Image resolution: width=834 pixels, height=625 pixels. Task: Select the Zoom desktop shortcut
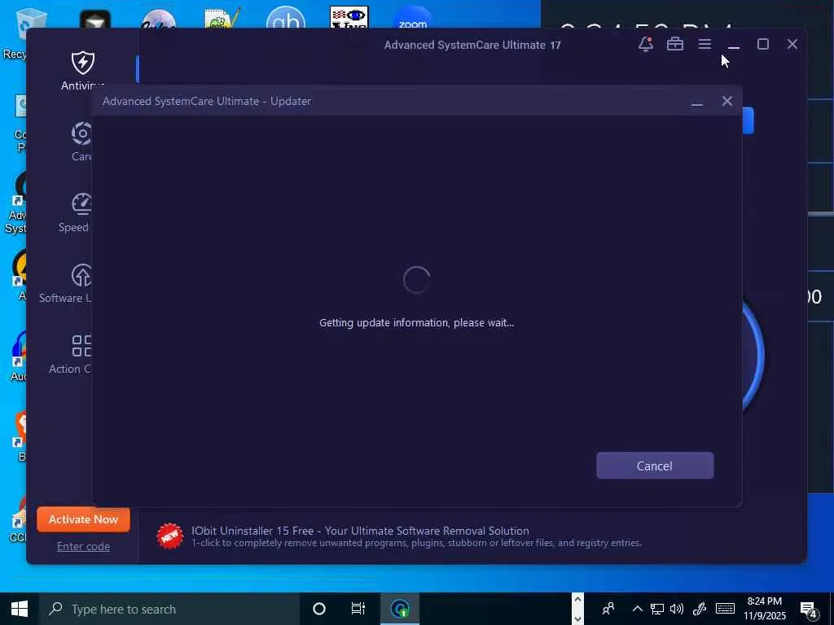pyautogui.click(x=413, y=18)
